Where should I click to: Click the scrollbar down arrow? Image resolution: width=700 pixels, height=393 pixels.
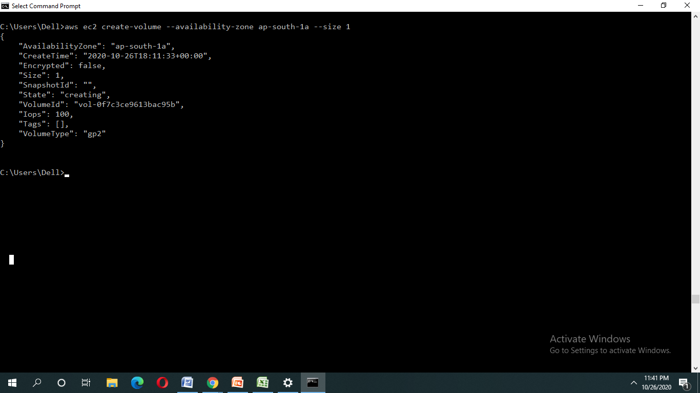point(695,368)
